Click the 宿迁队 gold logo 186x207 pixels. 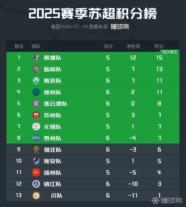(36, 150)
